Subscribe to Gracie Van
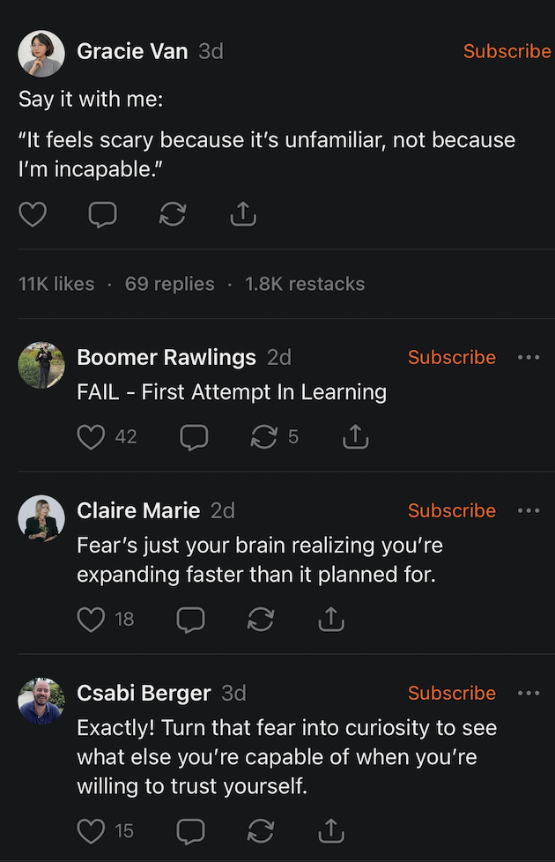 click(x=507, y=51)
